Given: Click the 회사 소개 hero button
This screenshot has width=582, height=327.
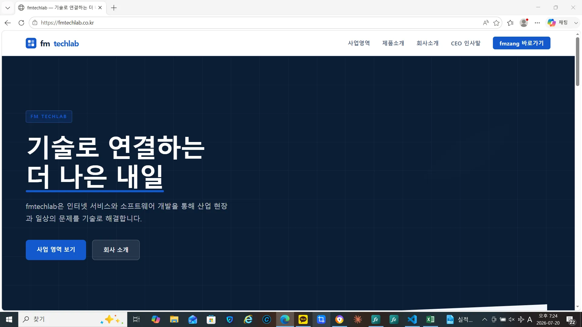Looking at the screenshot, I should pyautogui.click(x=116, y=250).
